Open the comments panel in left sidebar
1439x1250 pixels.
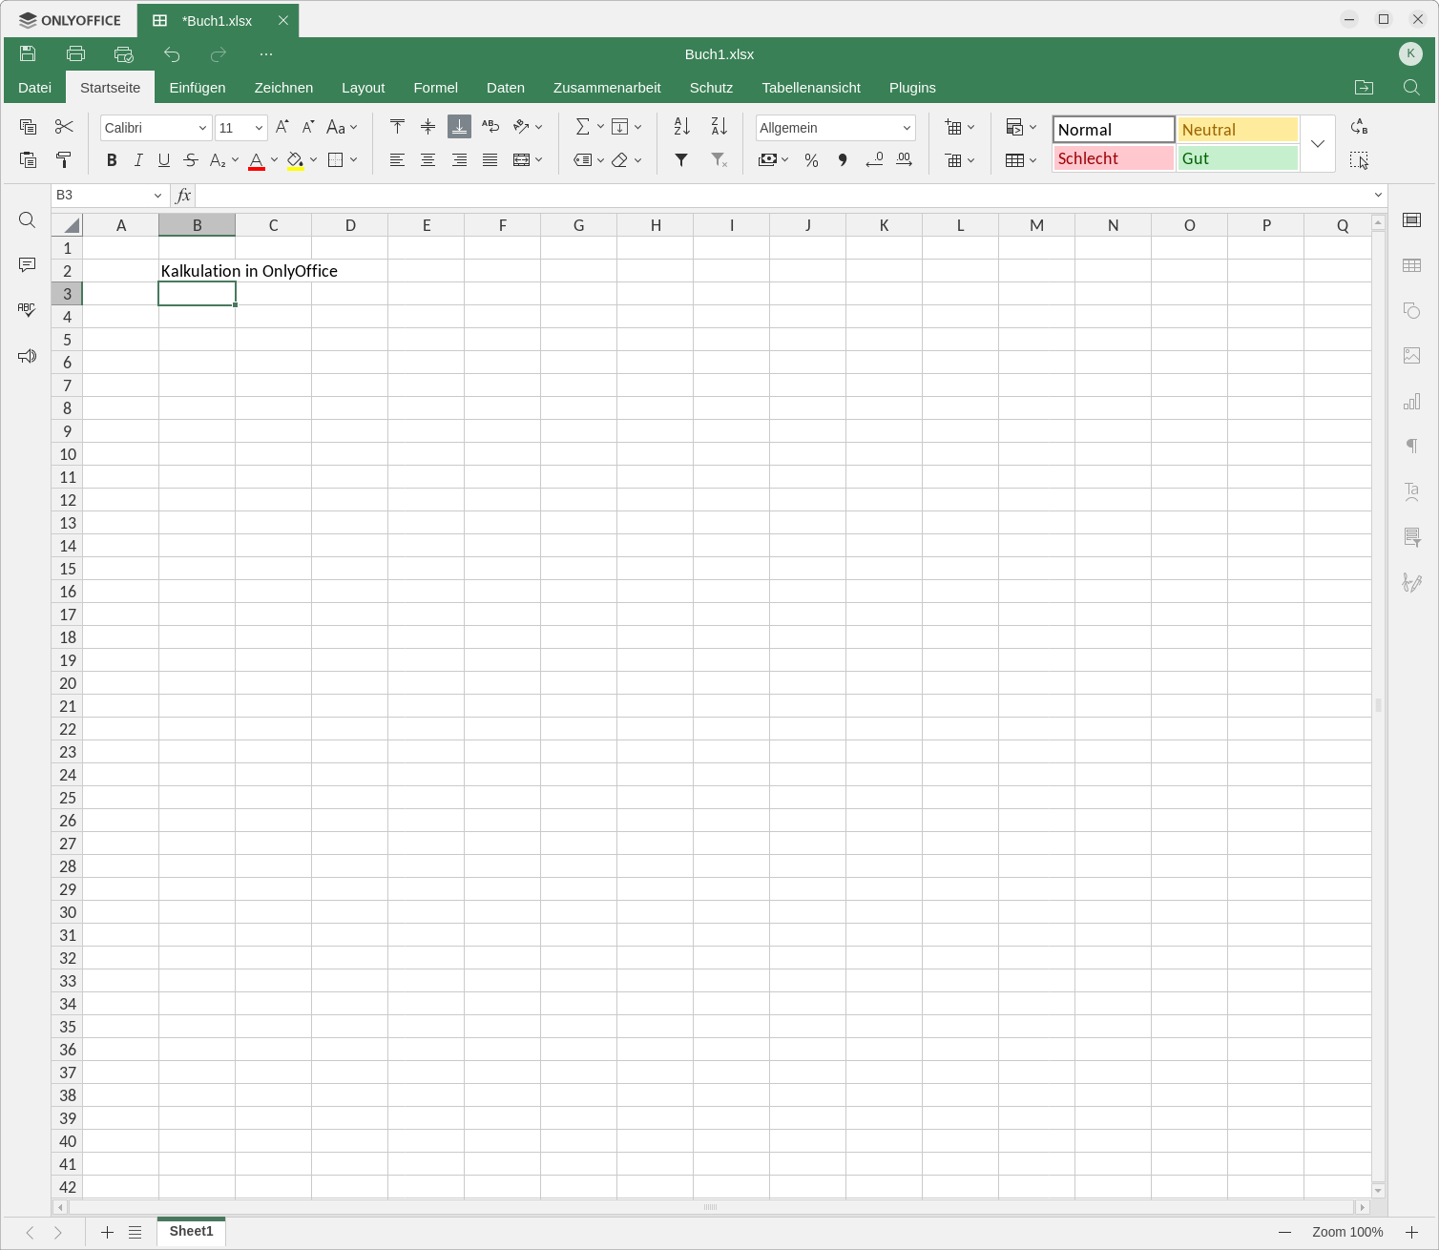[x=27, y=265]
